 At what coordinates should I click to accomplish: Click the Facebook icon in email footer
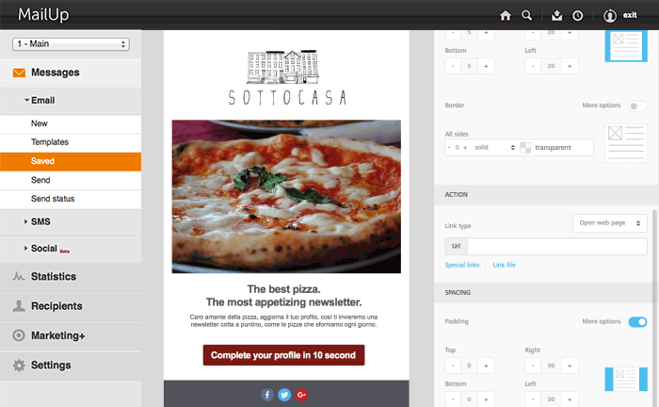tap(267, 395)
